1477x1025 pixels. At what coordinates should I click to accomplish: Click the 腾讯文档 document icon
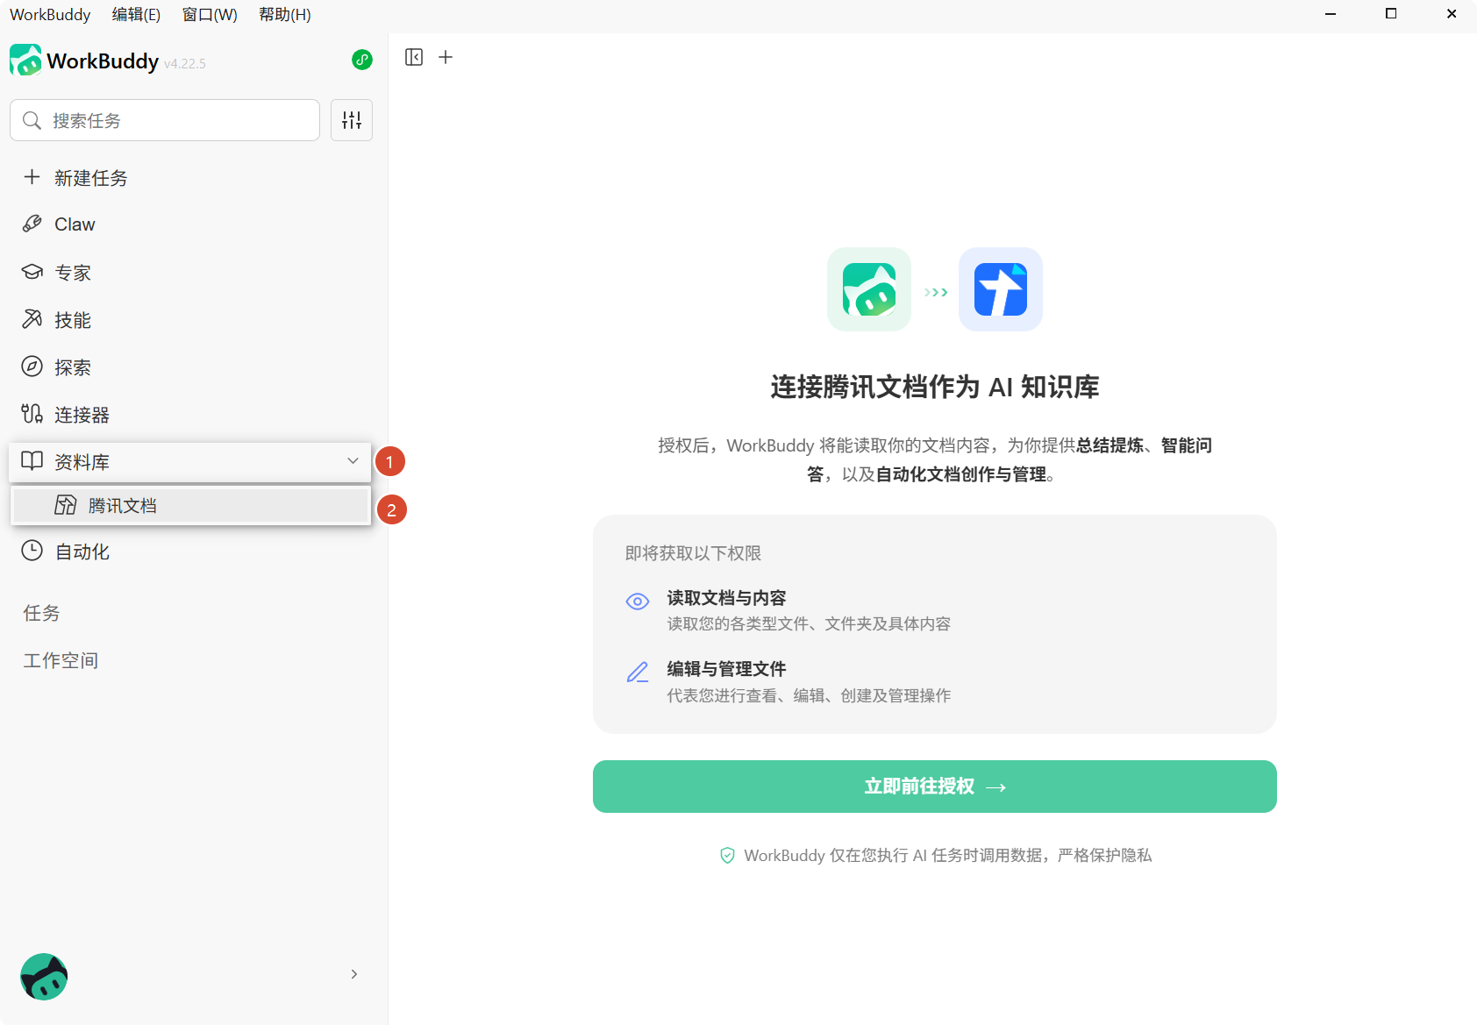tap(66, 505)
